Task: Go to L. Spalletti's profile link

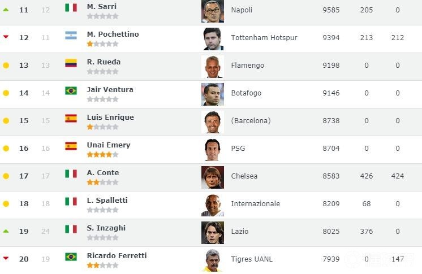Action: (107, 201)
